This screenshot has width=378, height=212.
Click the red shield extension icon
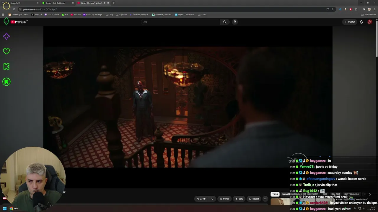click(x=351, y=9)
